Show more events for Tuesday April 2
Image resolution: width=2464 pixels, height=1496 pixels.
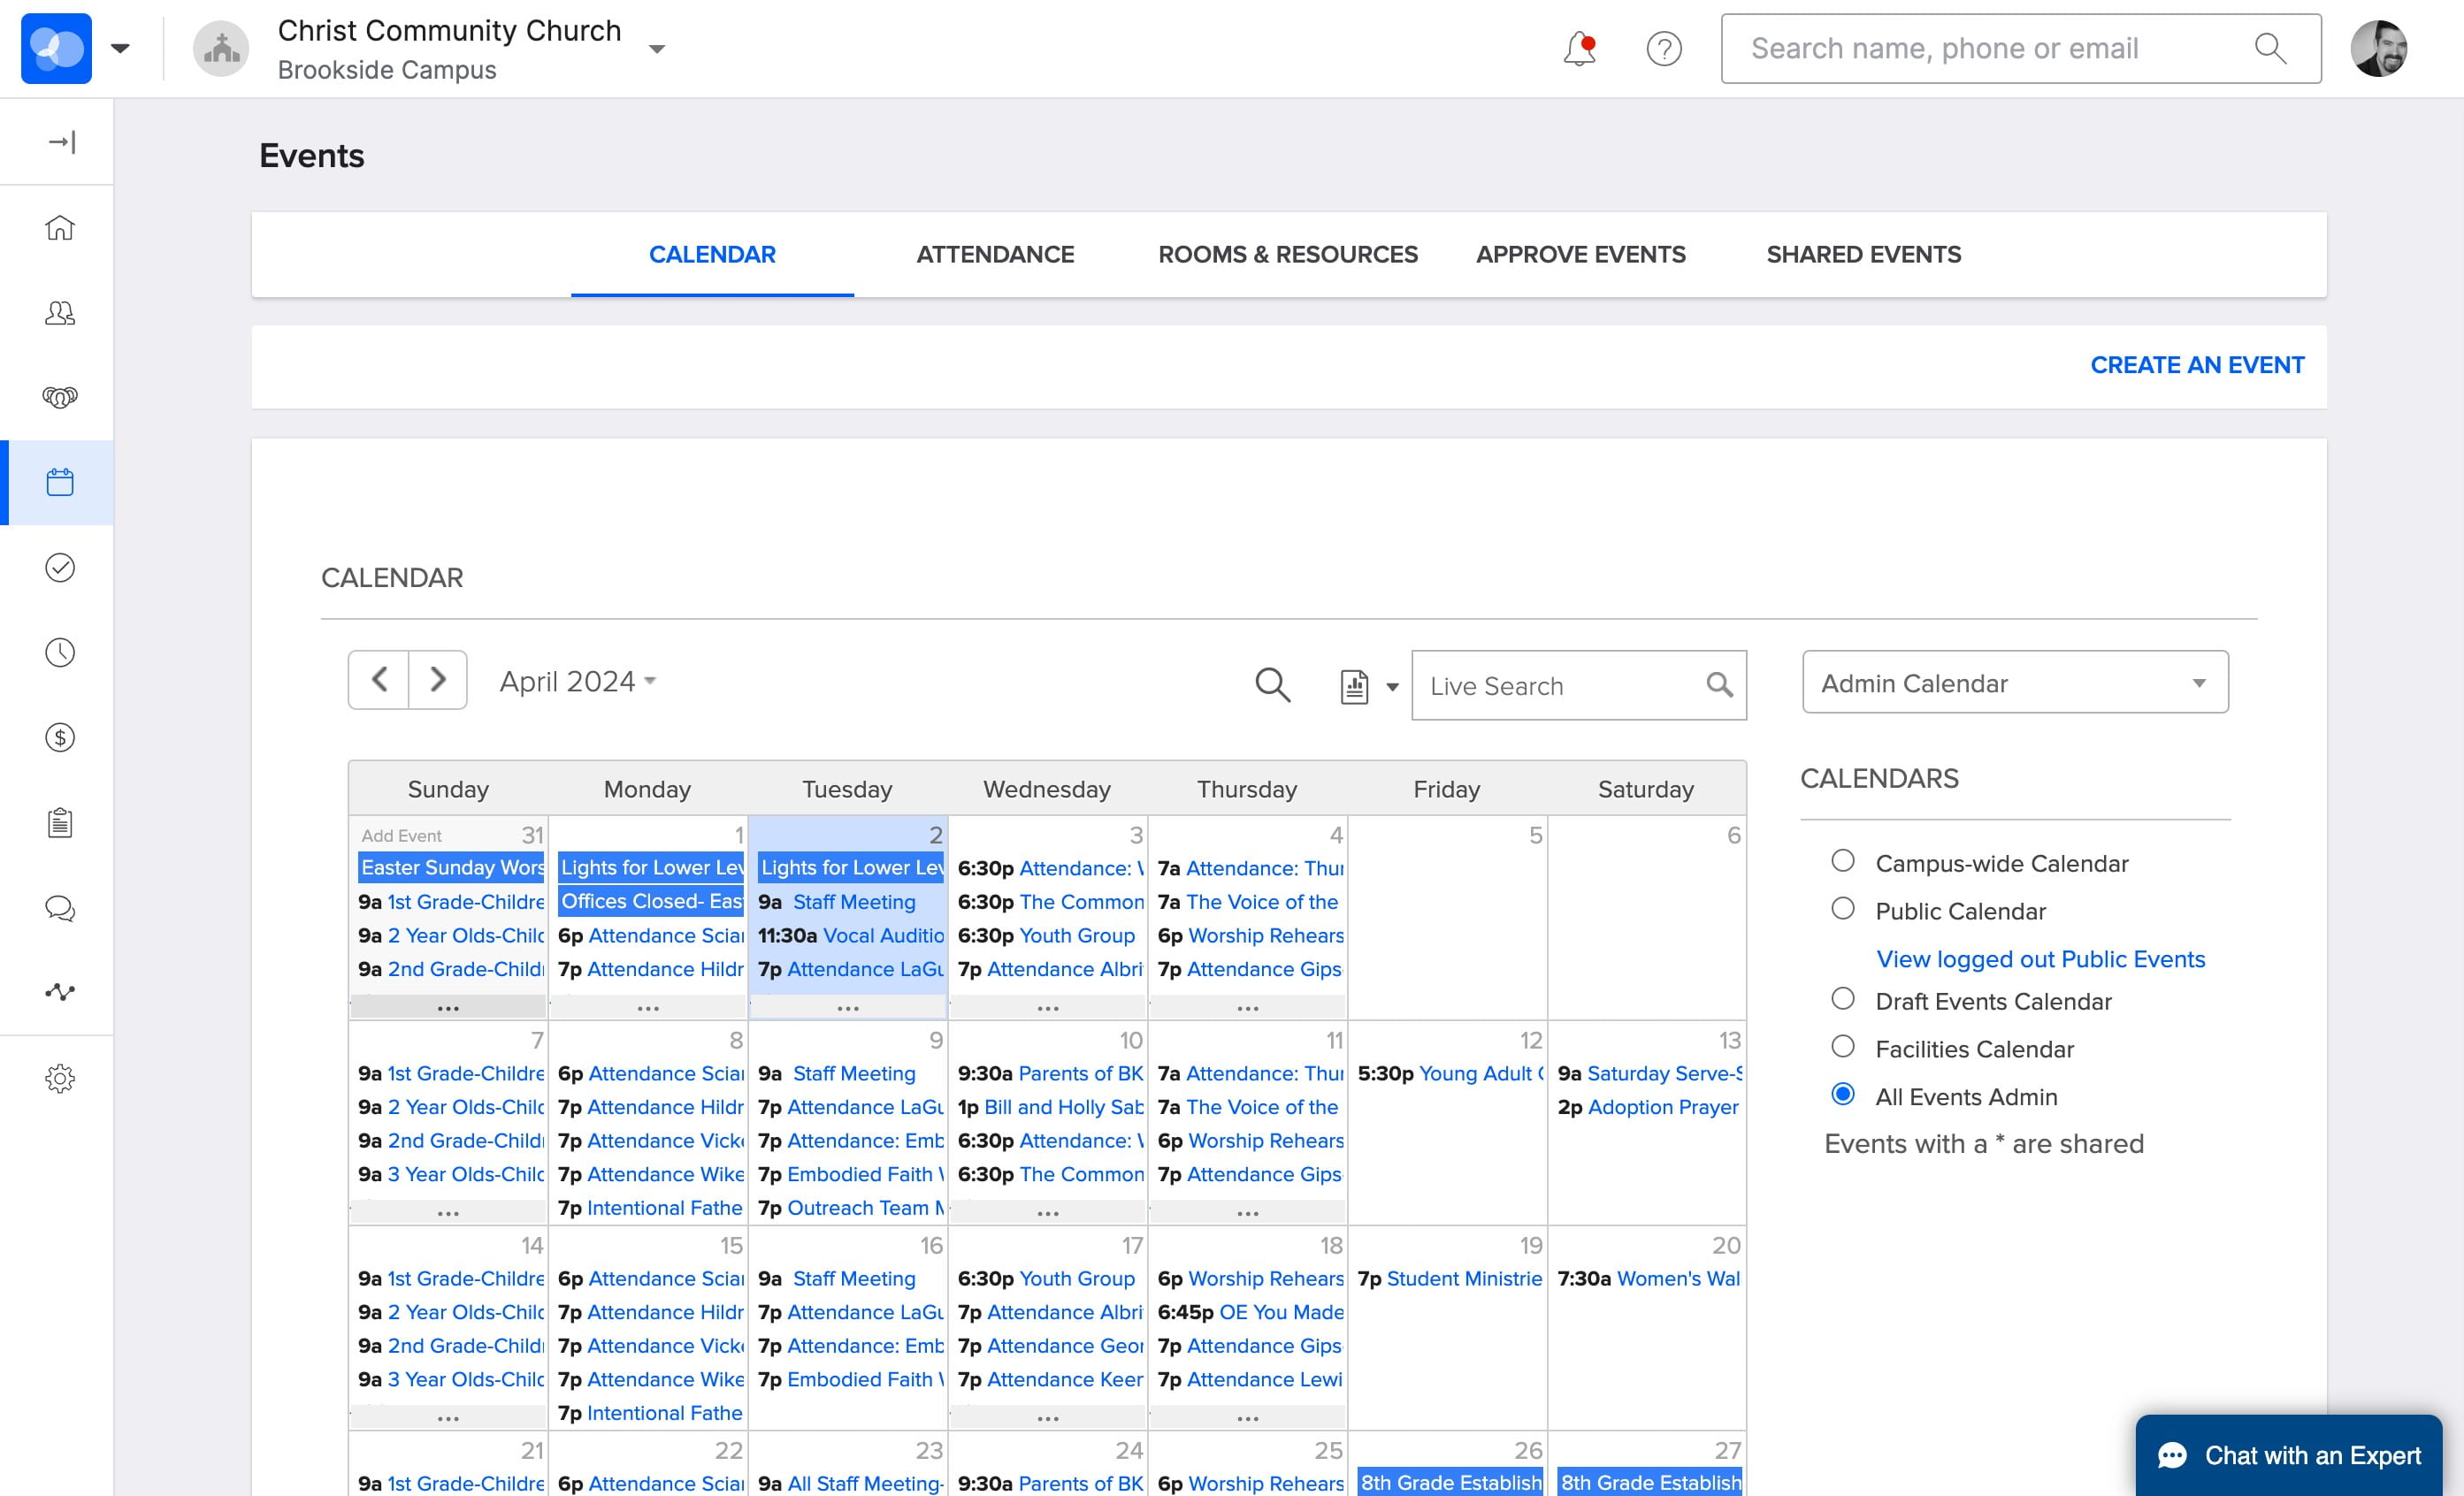(x=848, y=1007)
